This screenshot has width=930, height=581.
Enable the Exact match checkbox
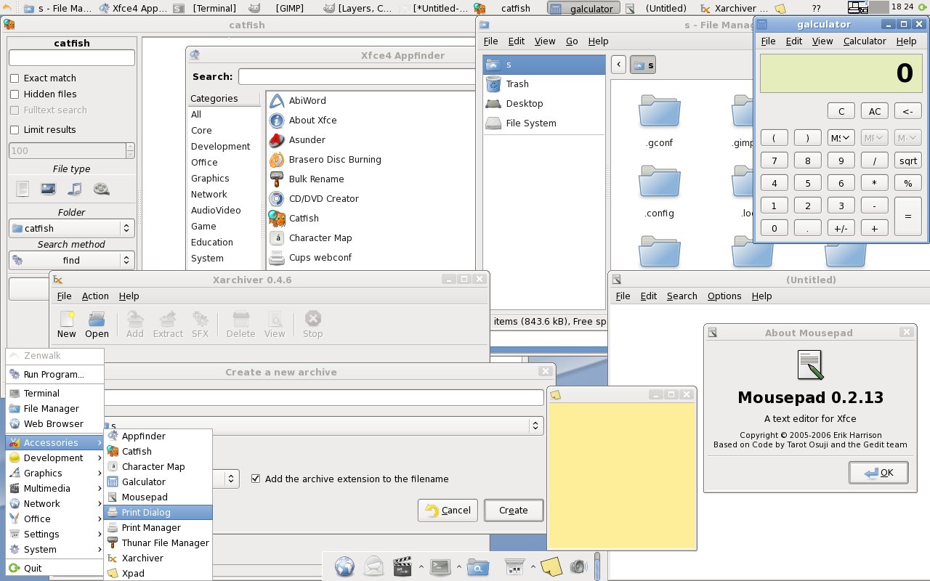click(x=15, y=78)
